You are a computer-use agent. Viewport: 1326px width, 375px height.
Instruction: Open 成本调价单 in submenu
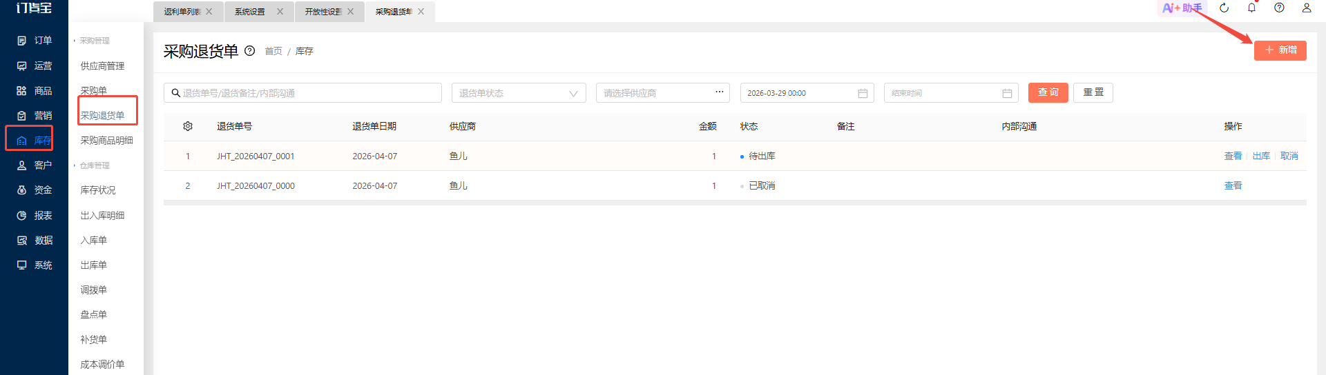(x=102, y=365)
